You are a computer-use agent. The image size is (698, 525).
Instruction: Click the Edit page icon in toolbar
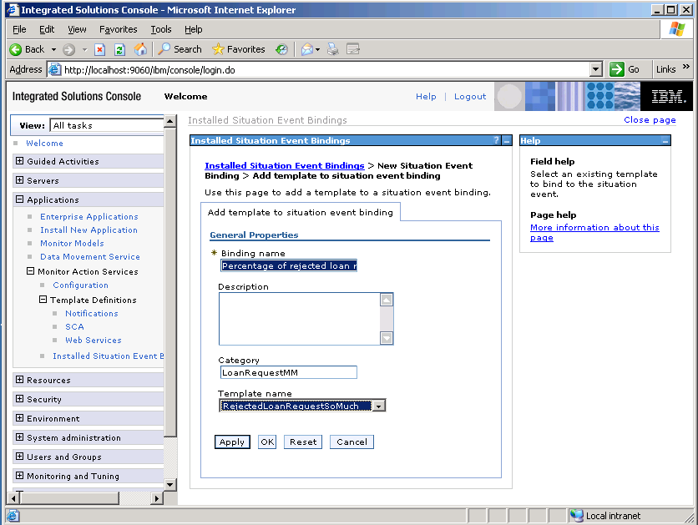coord(353,49)
